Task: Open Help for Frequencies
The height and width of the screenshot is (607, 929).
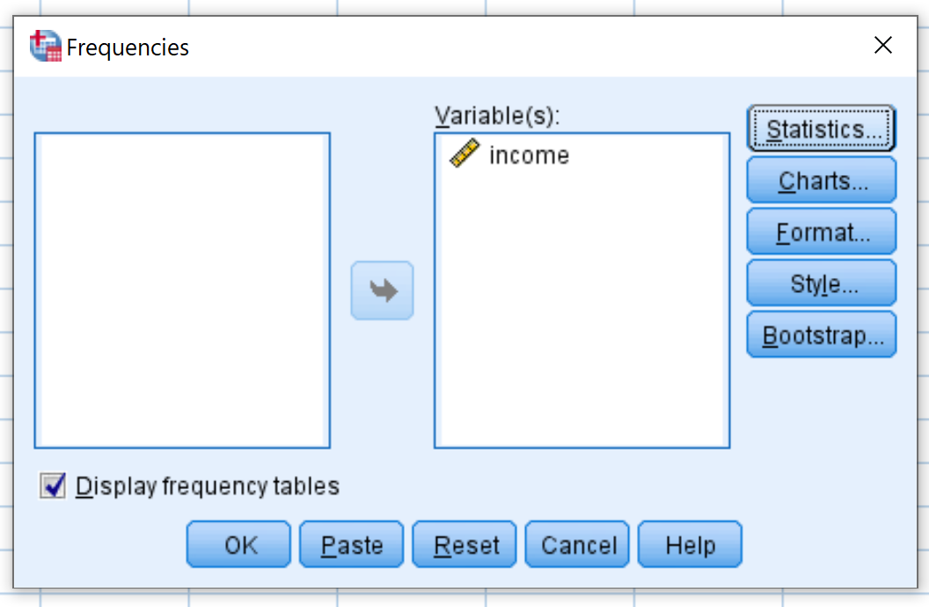Action: click(691, 545)
